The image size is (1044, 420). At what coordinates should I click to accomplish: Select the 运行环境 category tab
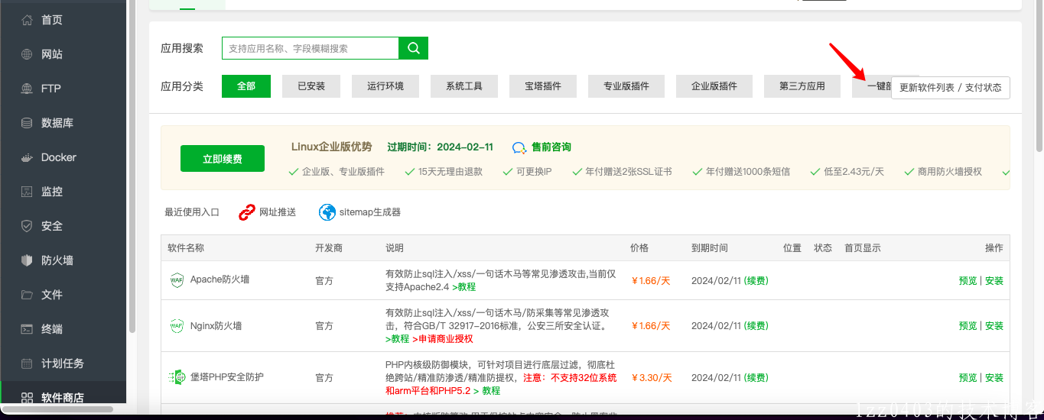click(x=385, y=86)
